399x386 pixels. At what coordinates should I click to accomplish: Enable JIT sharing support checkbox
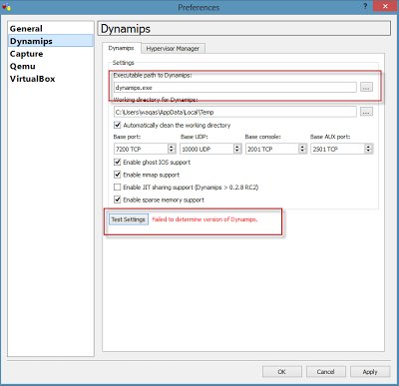point(117,188)
